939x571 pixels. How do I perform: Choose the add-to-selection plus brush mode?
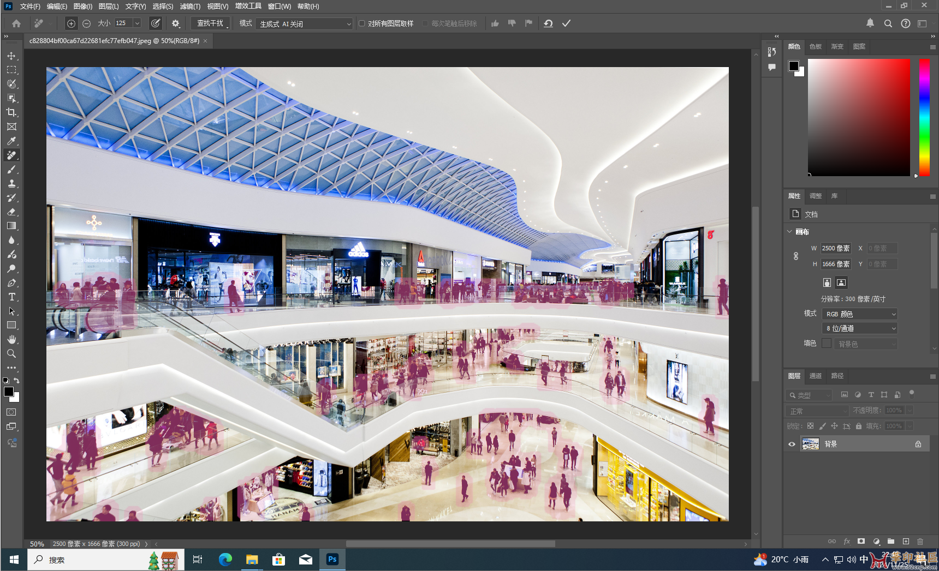(71, 23)
